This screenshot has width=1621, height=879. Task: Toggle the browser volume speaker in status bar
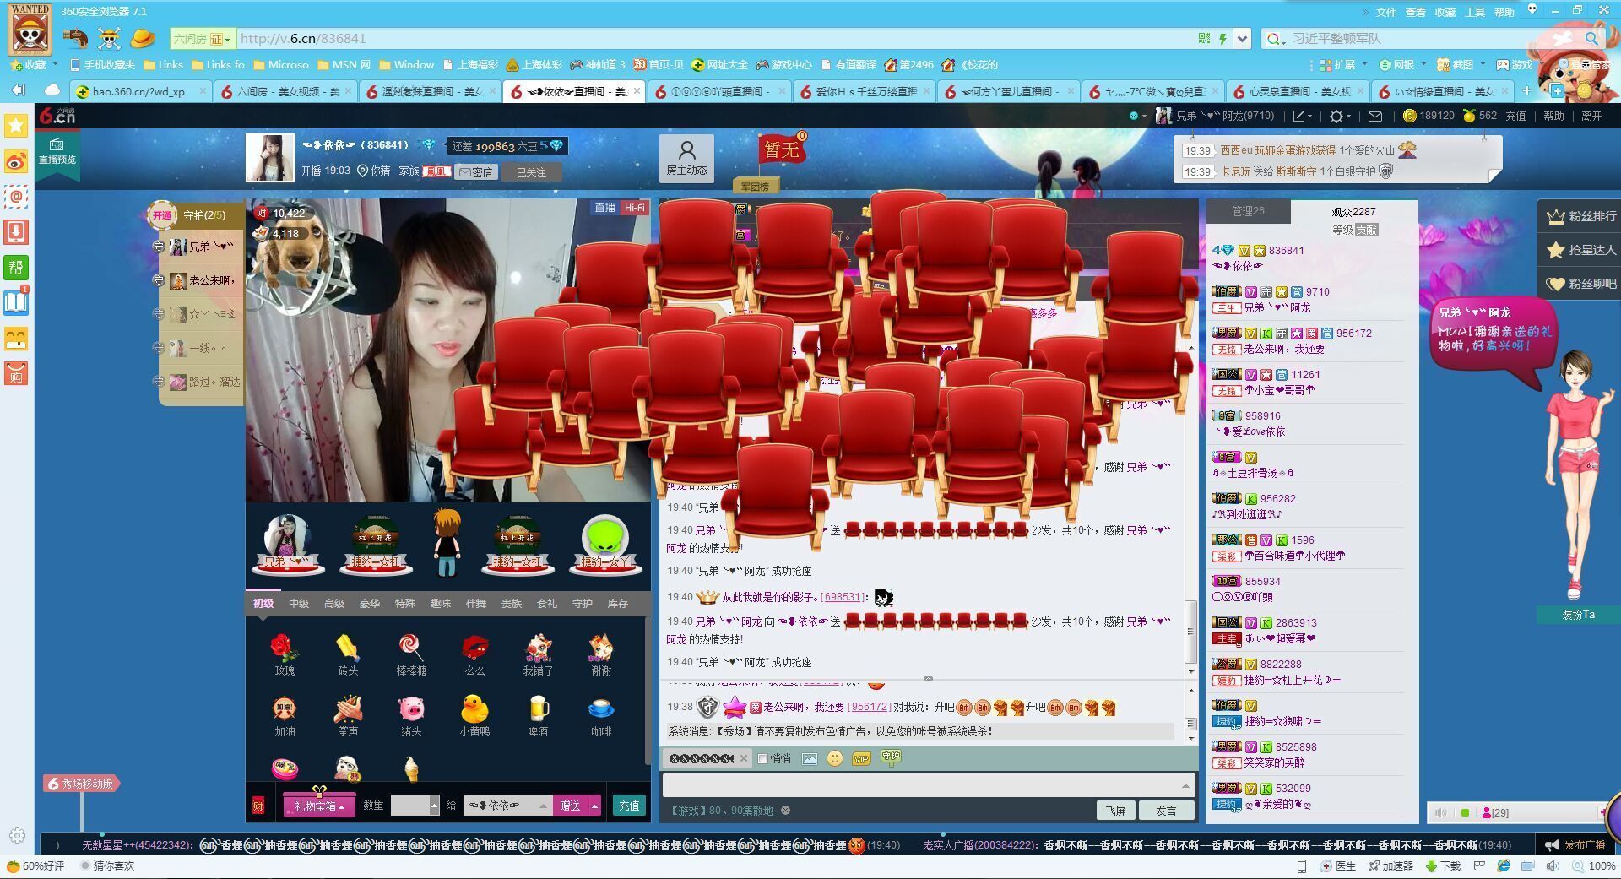(x=1553, y=866)
